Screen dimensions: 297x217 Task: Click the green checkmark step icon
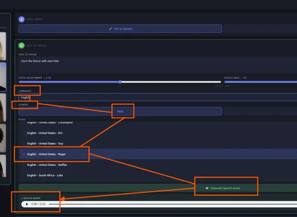click(21, 46)
